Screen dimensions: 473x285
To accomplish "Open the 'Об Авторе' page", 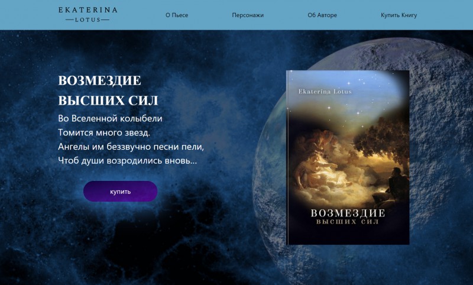I will (322, 15).
